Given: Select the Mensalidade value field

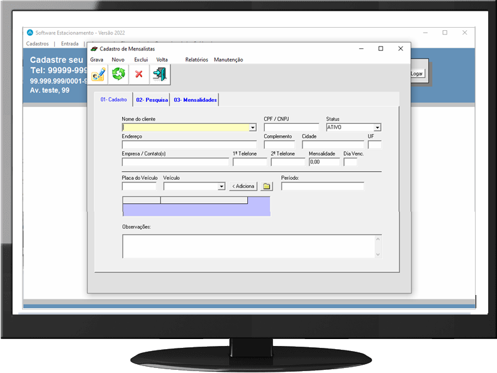Looking at the screenshot, I should (x=324, y=162).
